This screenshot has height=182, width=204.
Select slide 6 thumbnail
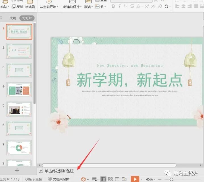pos(19,128)
